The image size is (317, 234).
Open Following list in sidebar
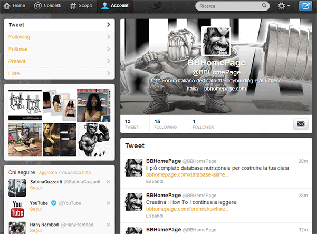60,37
